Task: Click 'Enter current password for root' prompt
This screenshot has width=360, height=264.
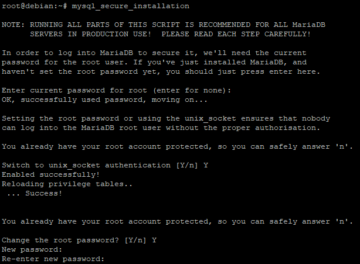Action: coord(116,90)
